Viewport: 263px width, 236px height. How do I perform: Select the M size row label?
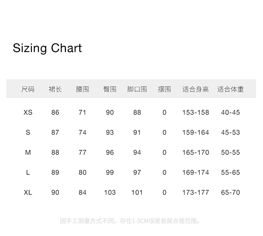coord(28,152)
